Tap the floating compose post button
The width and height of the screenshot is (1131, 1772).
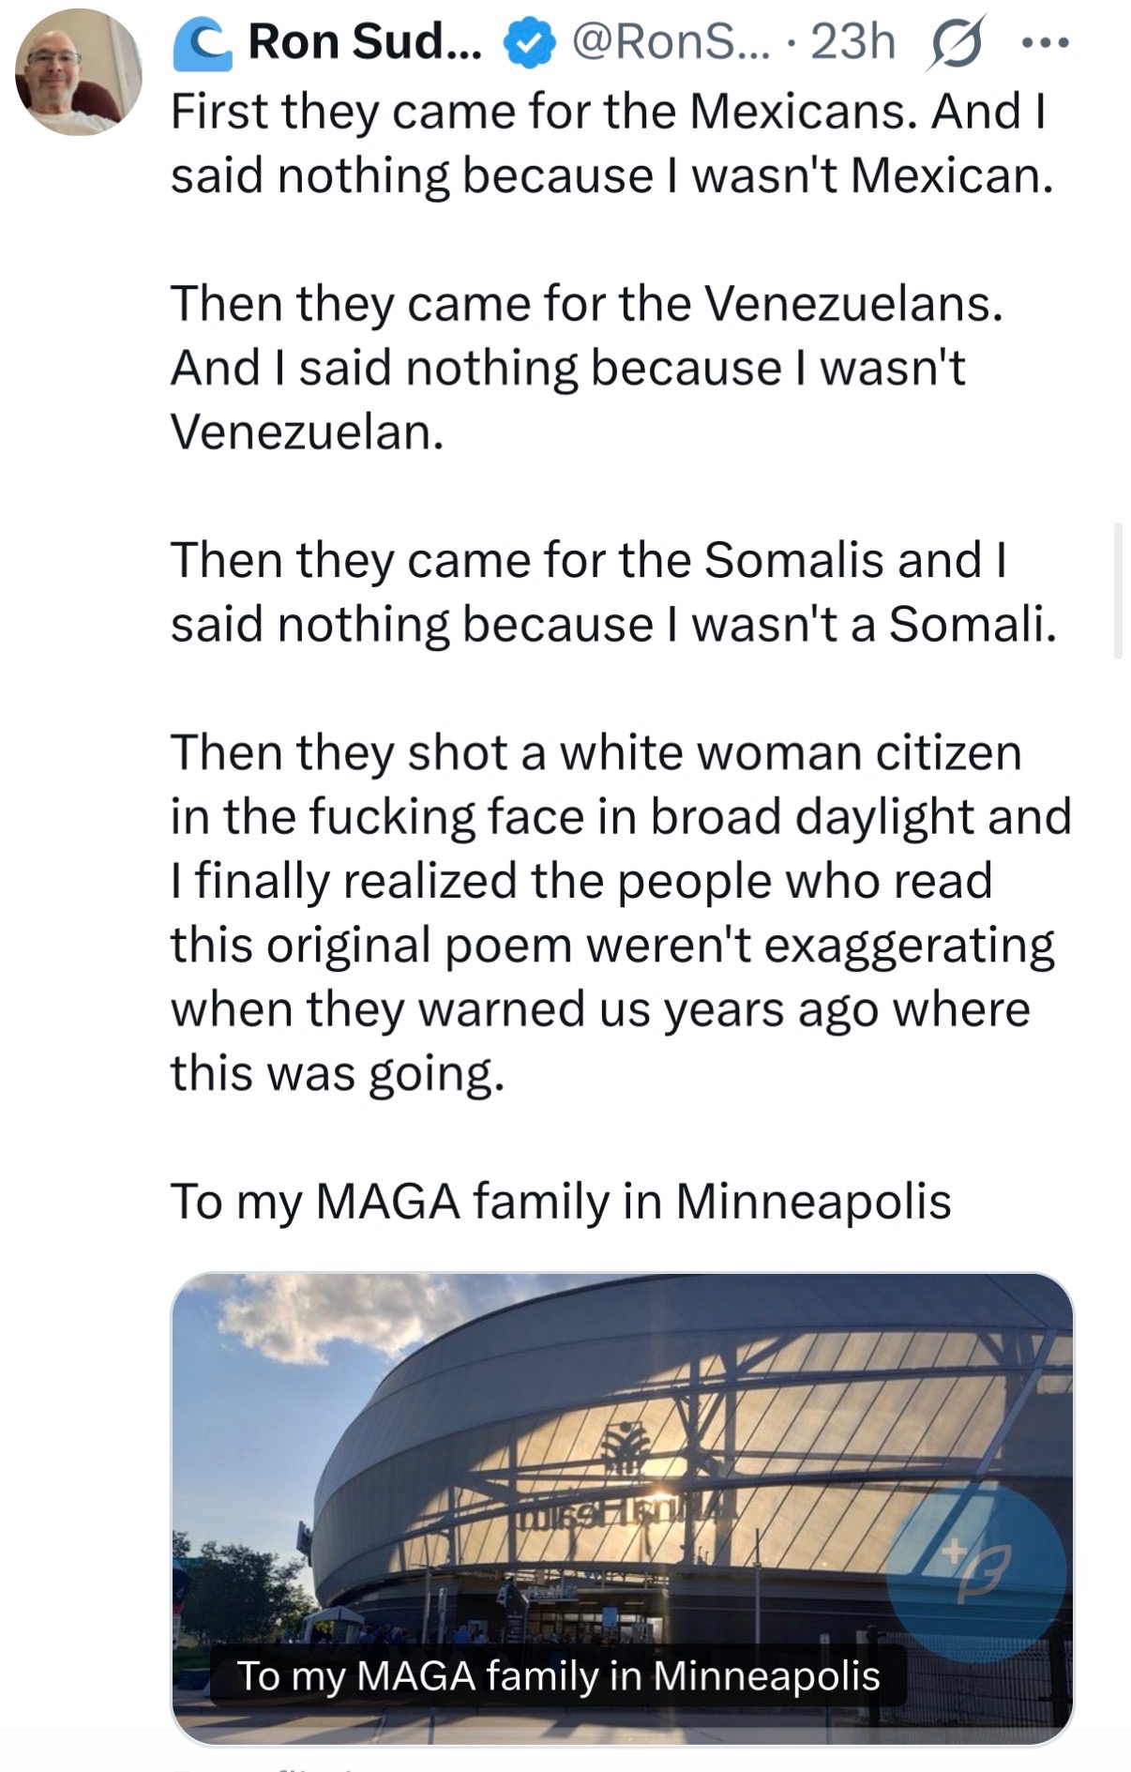[x=975, y=1573]
